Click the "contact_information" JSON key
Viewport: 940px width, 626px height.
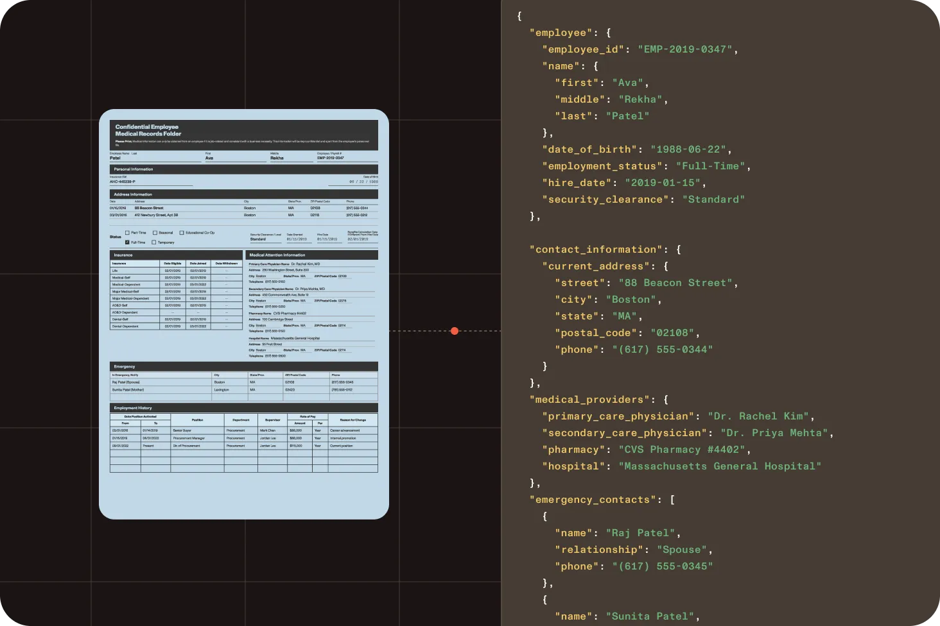tap(596, 250)
